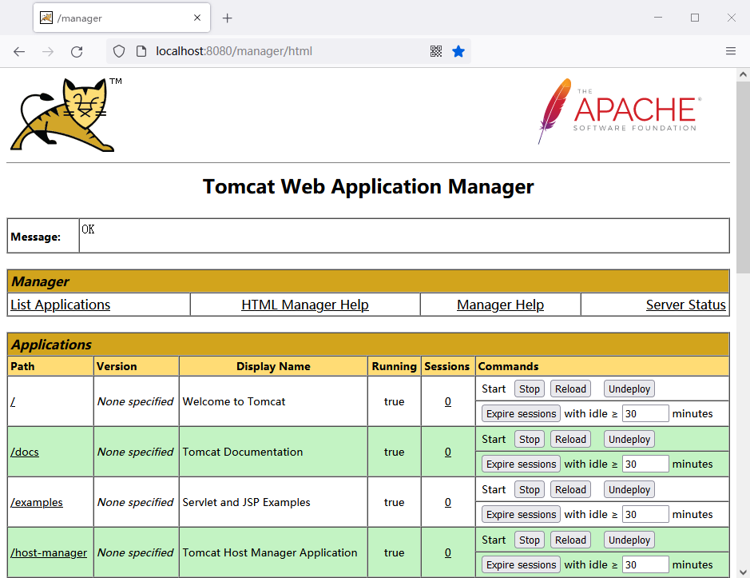Reload the /docs application

click(570, 439)
